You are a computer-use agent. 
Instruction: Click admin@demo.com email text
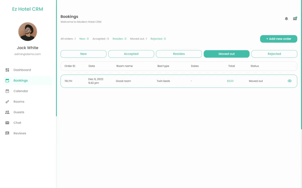pos(28,54)
